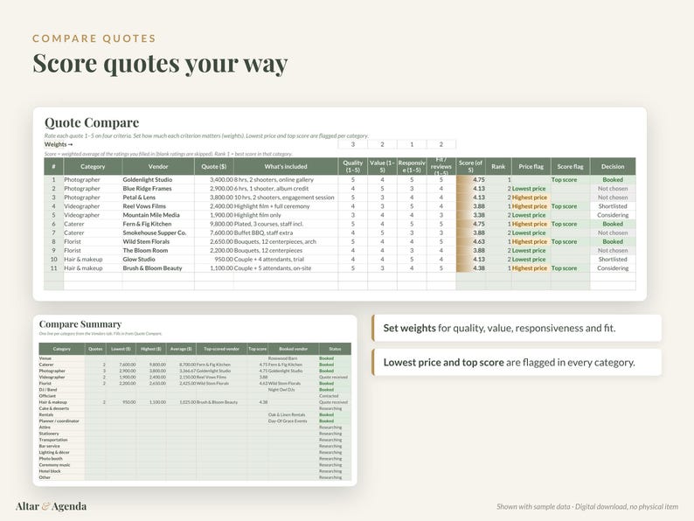
Task: Click the Lowest ($) header in Compare Summary
Action: coord(121,349)
